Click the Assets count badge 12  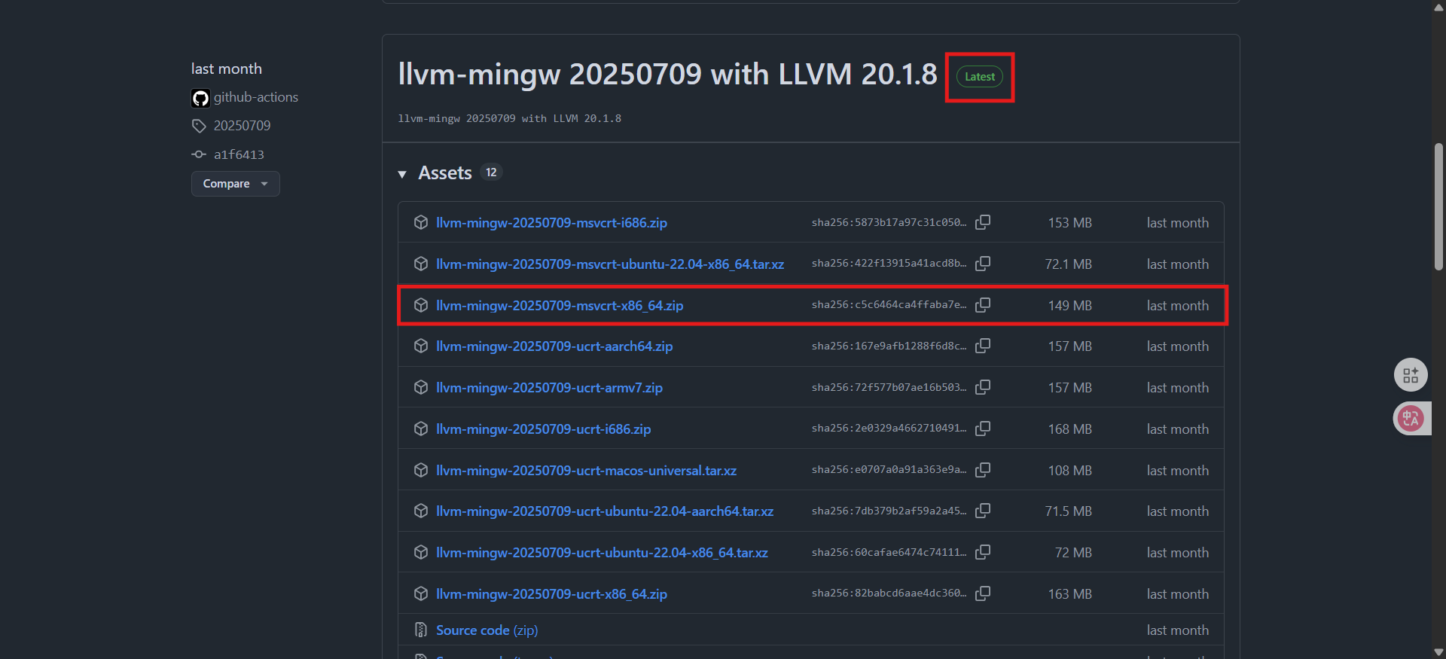point(491,172)
